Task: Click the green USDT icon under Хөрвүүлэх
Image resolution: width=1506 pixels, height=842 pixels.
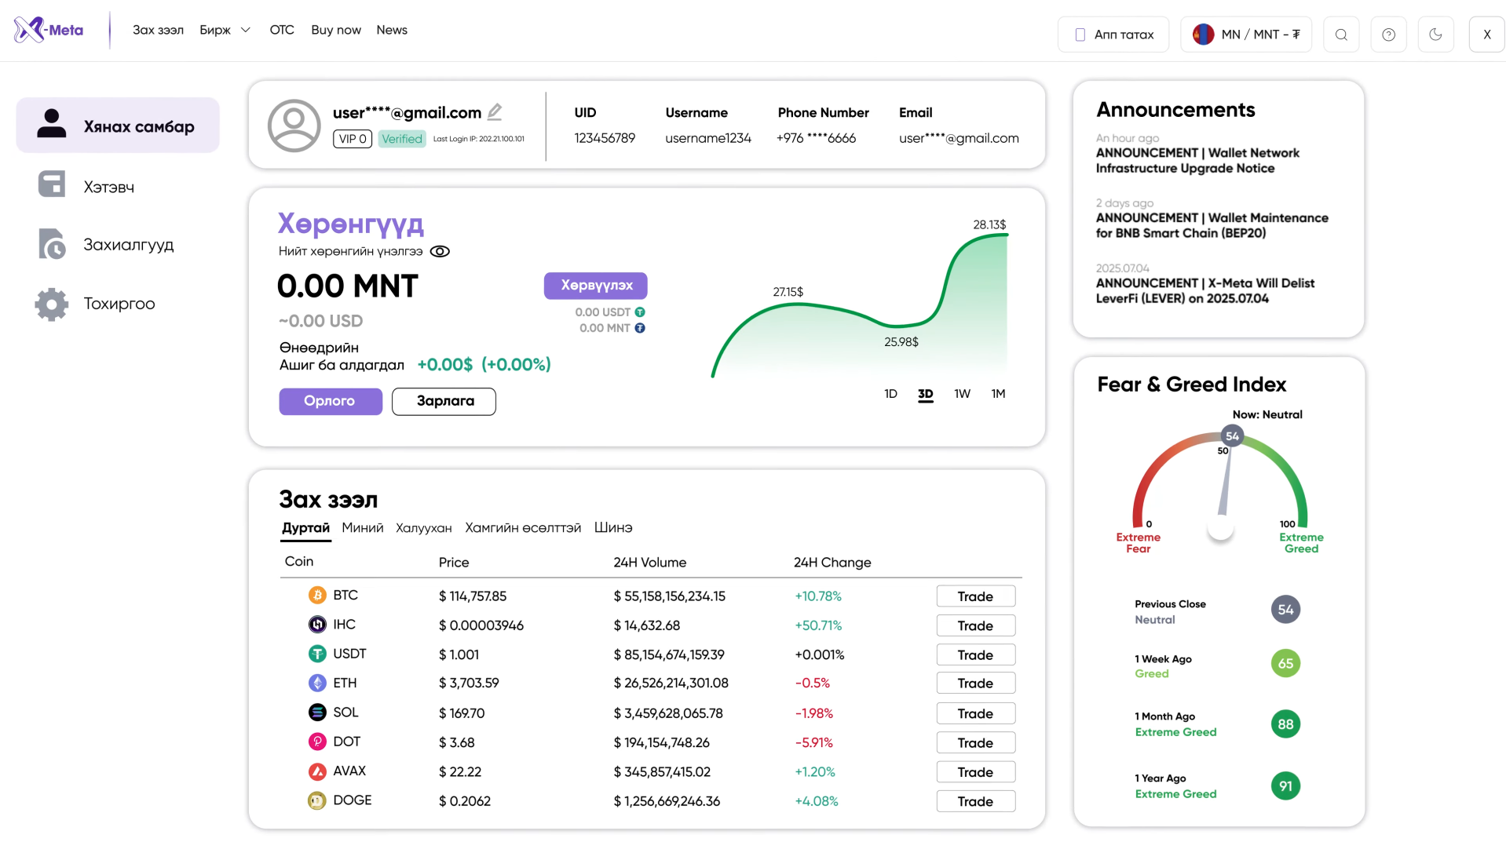Action: 640,312
